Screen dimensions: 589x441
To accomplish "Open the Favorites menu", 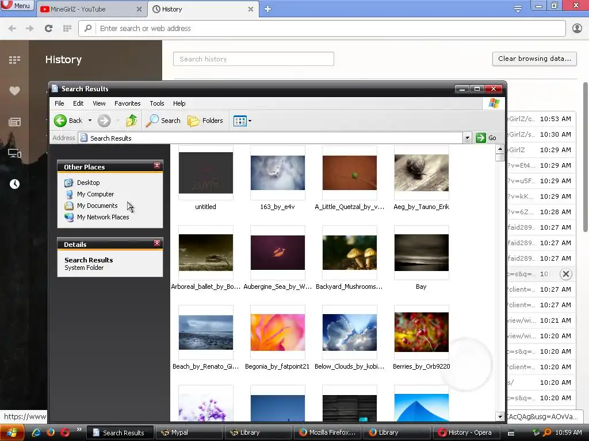I will pos(127,103).
